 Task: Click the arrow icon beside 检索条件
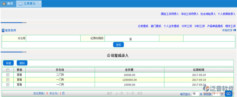pyautogui.click(x=3, y=30)
